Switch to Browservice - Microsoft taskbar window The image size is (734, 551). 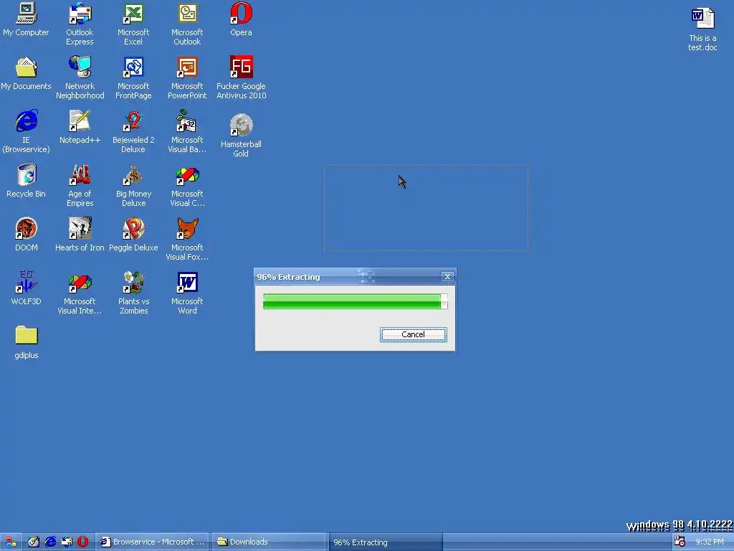pyautogui.click(x=153, y=542)
